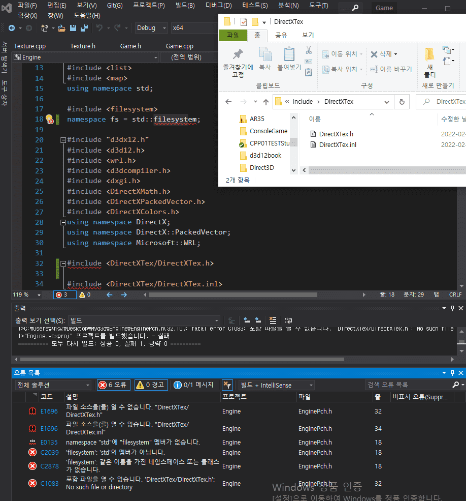The image size is (466, 501).
Task: Click the error list search field
Action: click(409, 385)
